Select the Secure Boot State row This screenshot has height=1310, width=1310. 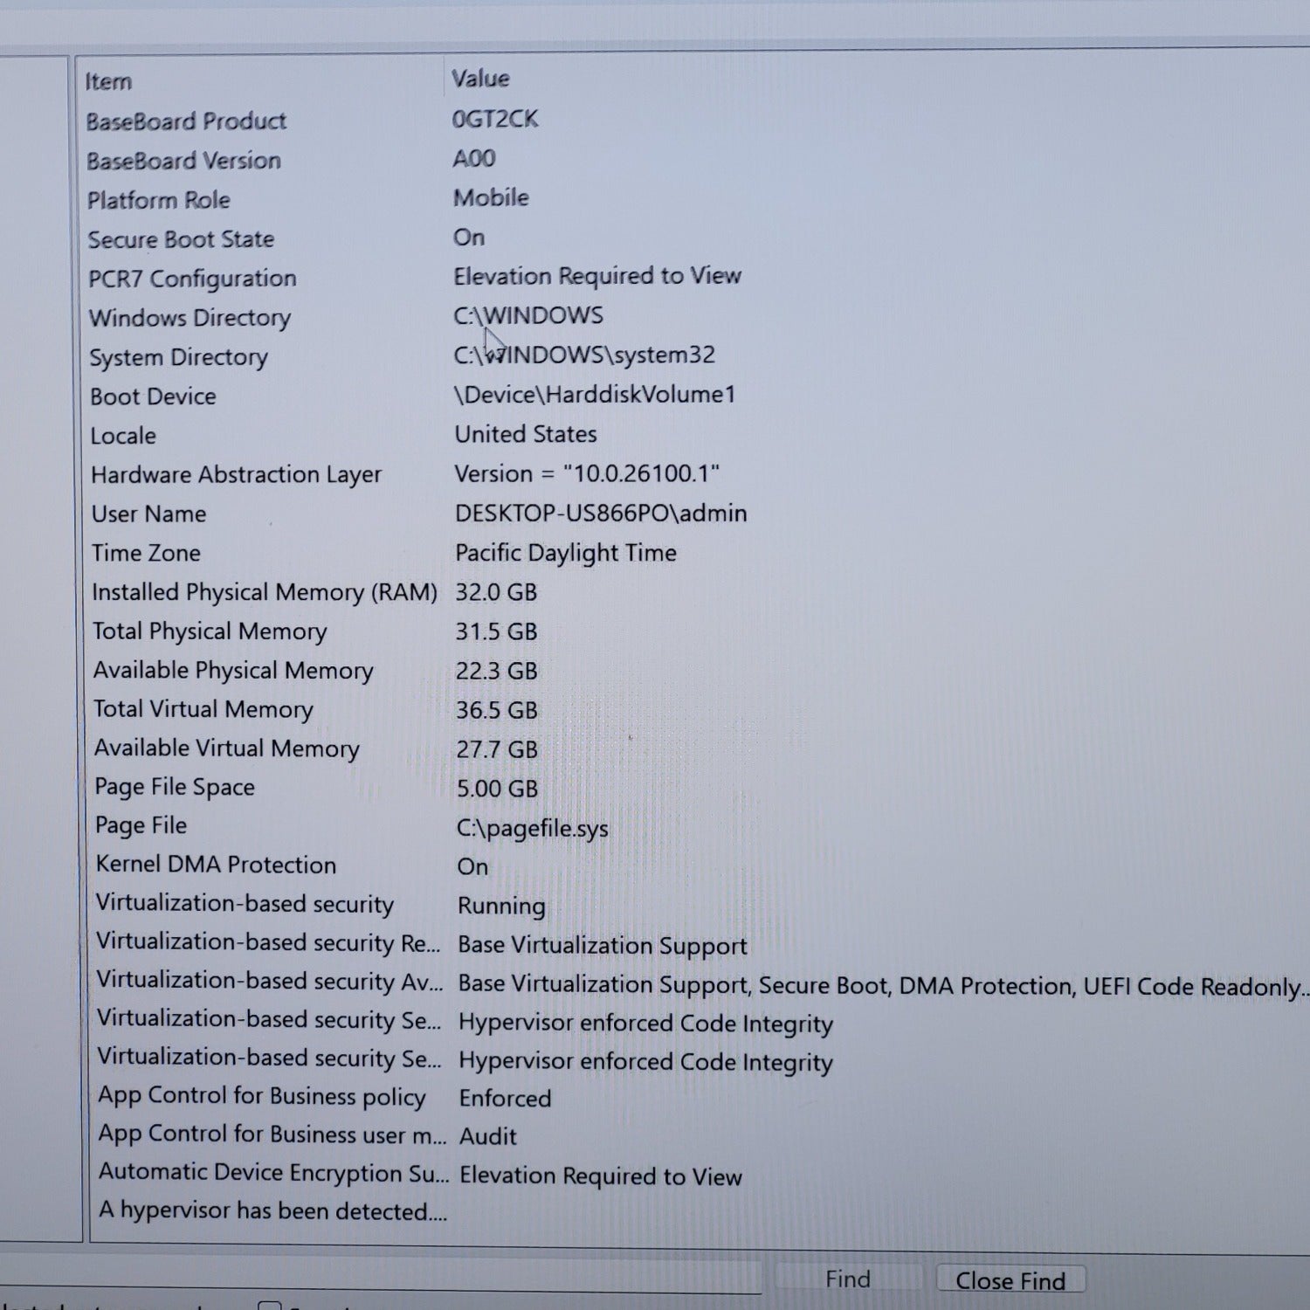coord(181,239)
